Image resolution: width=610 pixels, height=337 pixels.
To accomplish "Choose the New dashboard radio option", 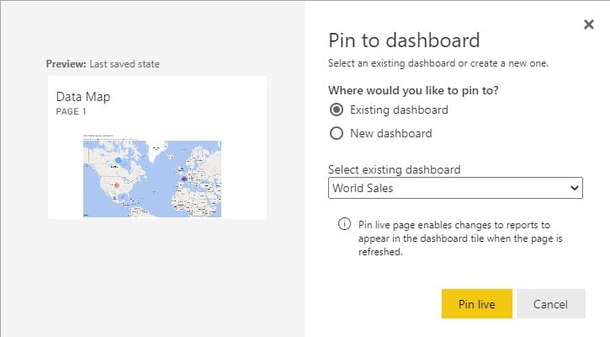I will (x=337, y=133).
